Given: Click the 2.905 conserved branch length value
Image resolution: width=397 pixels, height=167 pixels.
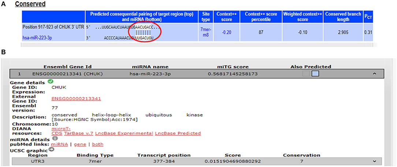Looking at the screenshot, I should [344, 32].
